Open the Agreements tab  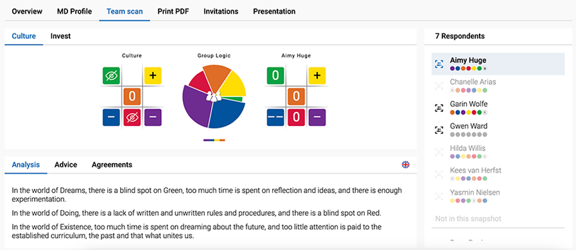112,165
